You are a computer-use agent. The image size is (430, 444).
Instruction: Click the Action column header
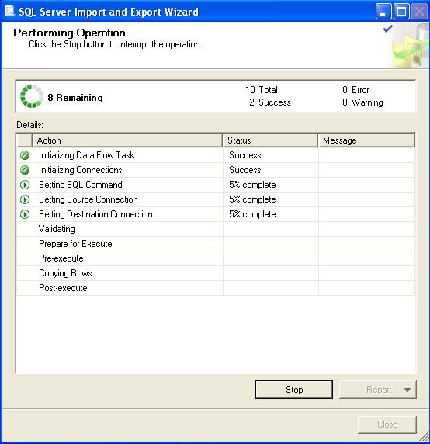[127, 140]
